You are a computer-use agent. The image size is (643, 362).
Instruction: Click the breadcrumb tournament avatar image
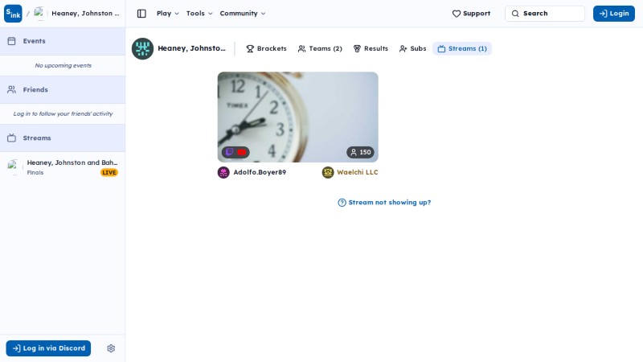point(39,14)
